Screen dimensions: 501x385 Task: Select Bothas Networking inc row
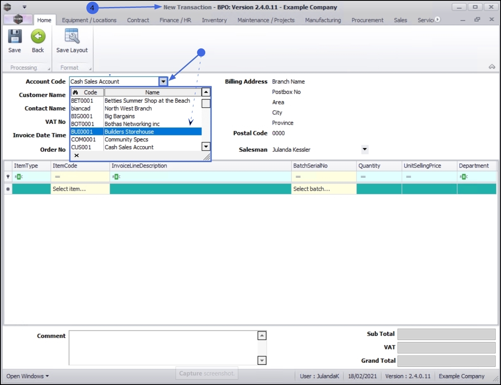[136, 124]
